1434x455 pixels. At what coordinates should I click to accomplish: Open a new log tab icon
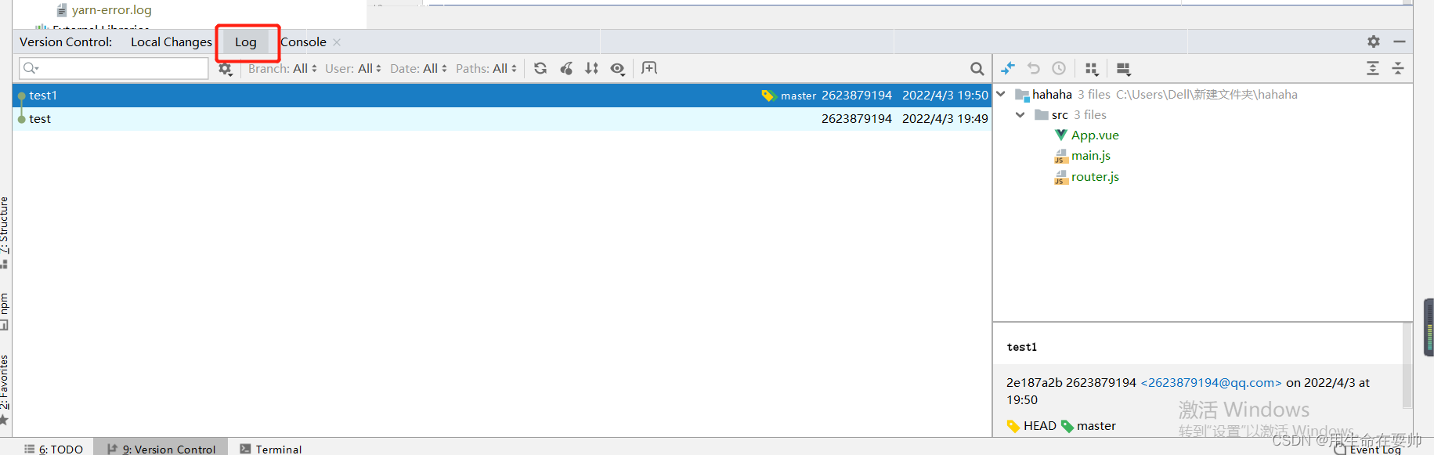point(649,68)
